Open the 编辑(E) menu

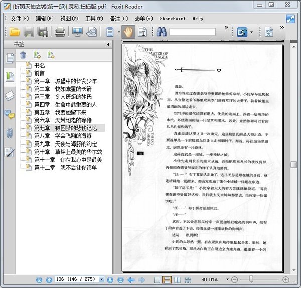(44, 19)
